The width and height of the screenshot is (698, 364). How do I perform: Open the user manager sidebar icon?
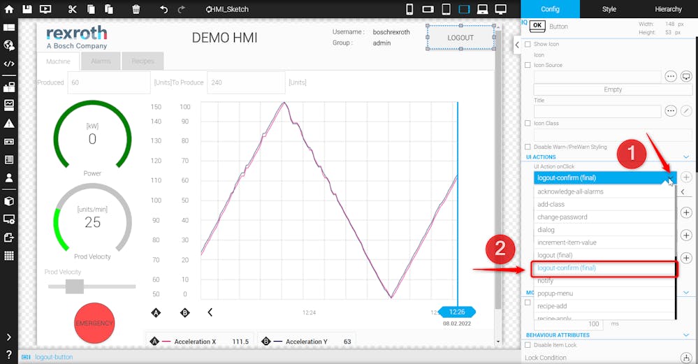click(9, 177)
